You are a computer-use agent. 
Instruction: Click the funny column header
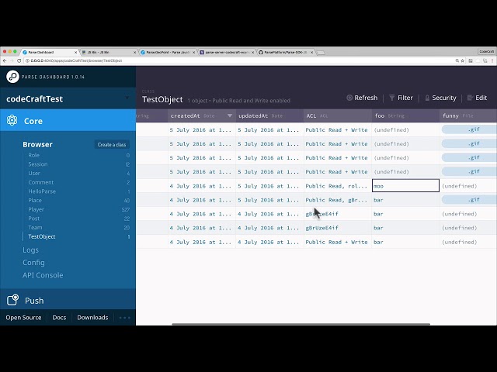click(468, 115)
